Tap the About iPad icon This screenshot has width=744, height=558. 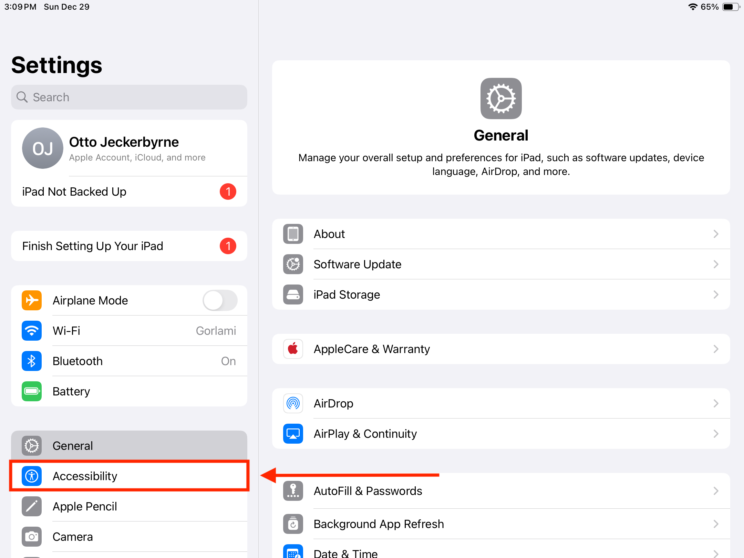coord(293,234)
